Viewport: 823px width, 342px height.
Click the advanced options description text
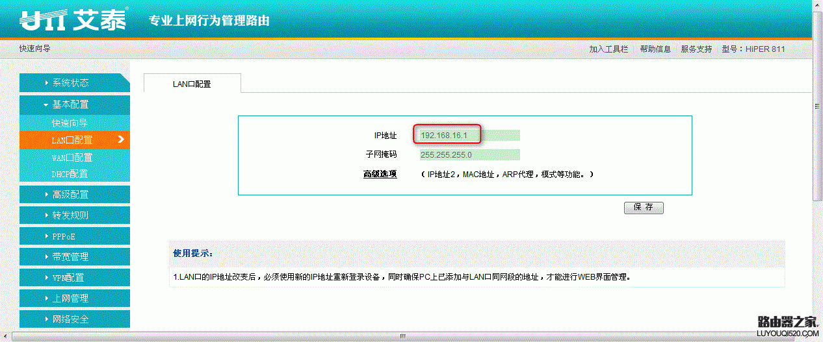click(508, 175)
